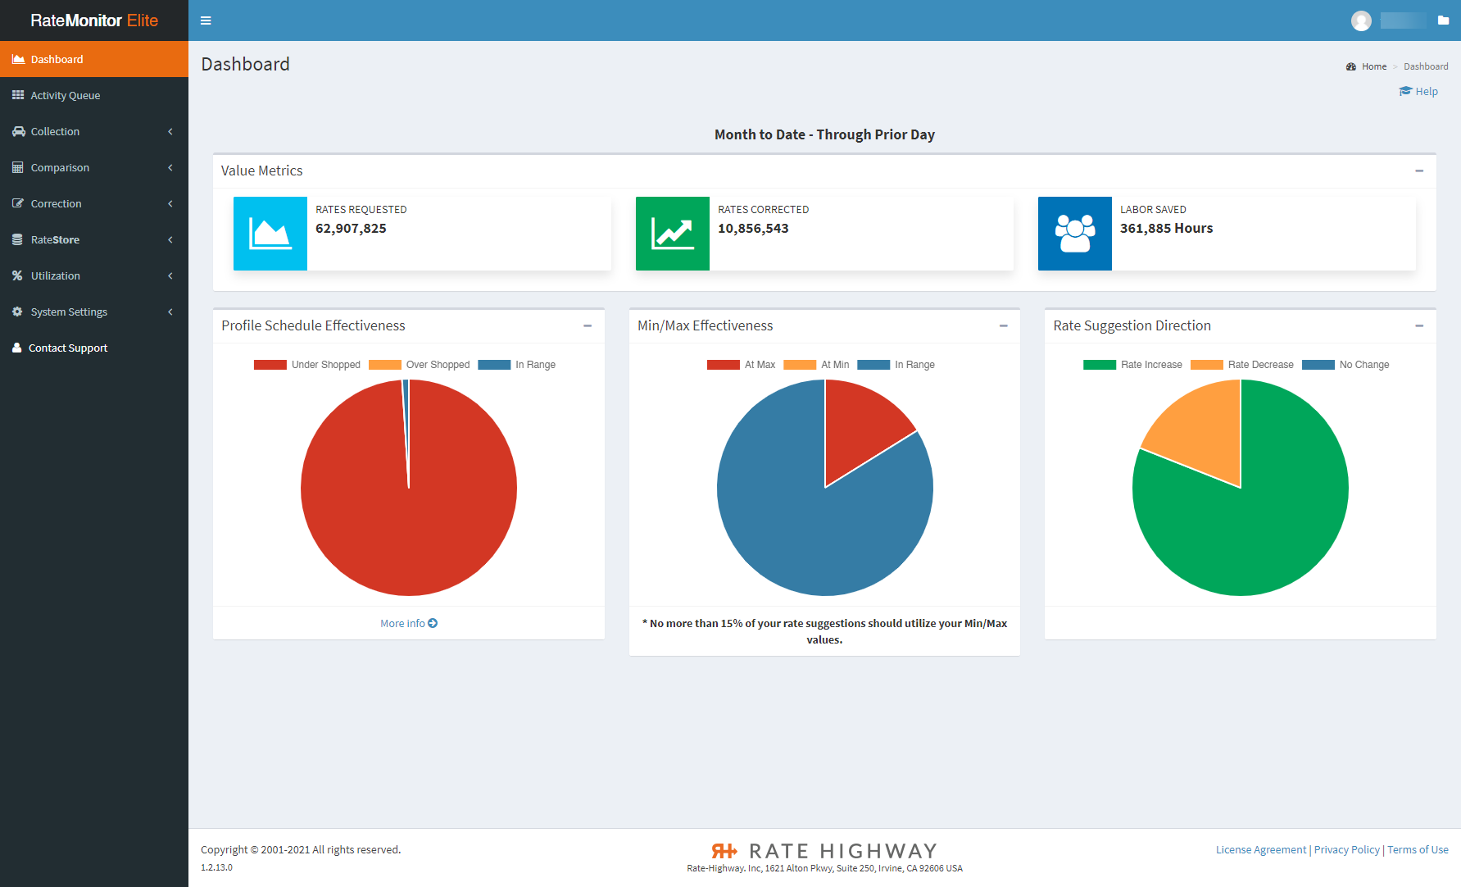
Task: Click the user avatar icon
Action: 1361,20
